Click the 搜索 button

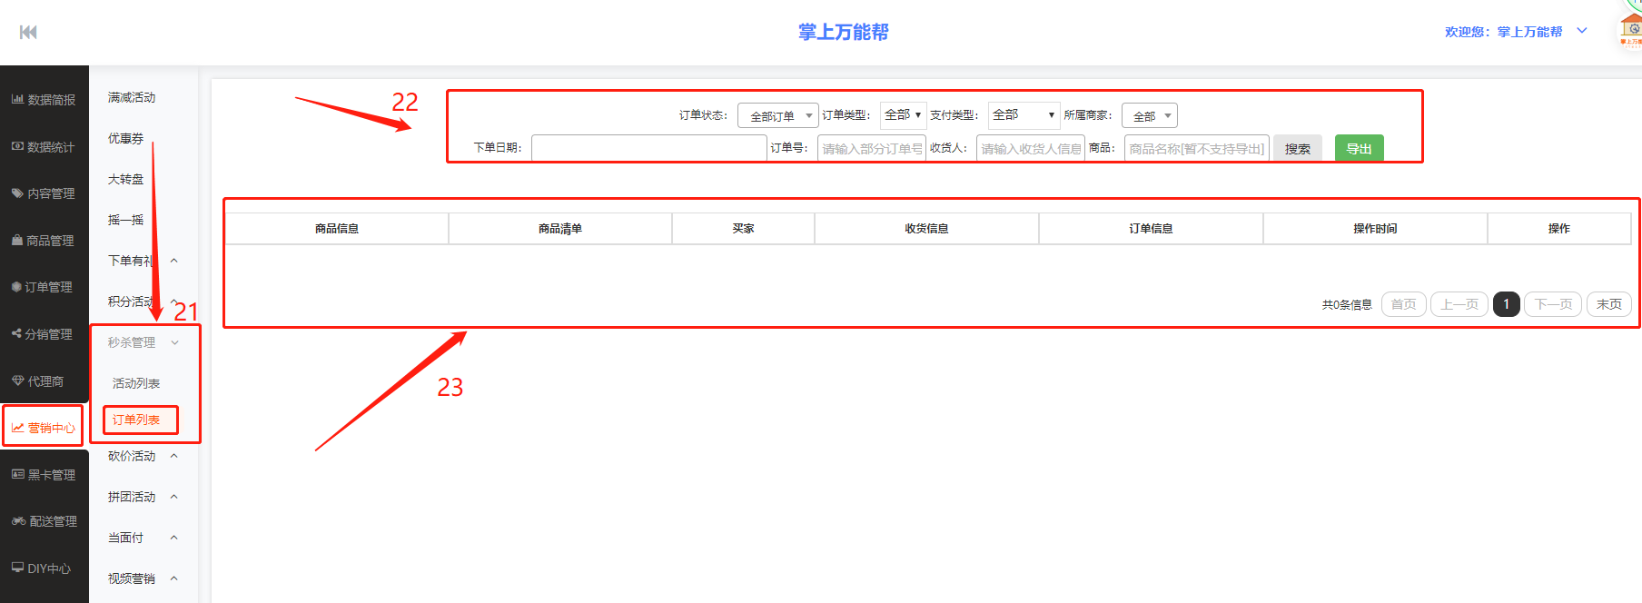(x=1297, y=149)
